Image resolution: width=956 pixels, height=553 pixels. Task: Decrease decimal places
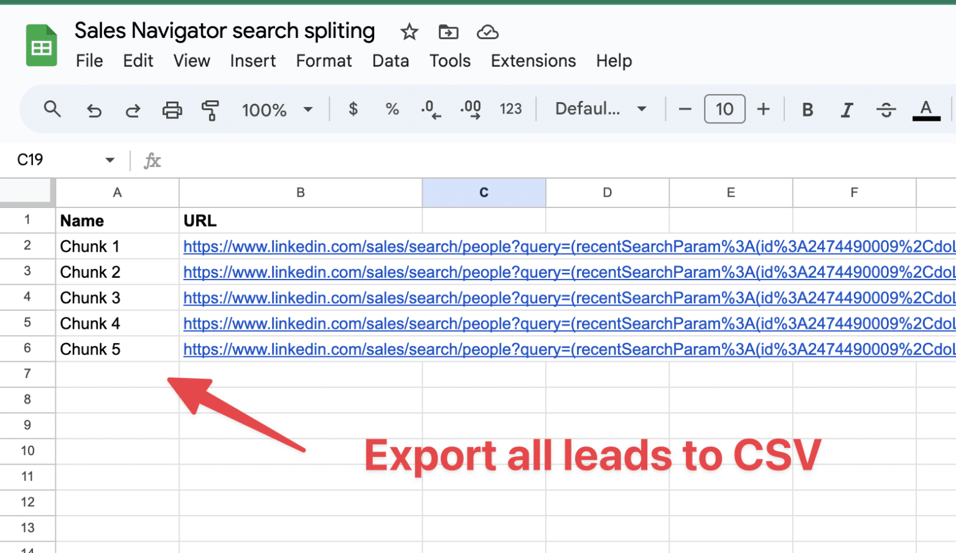pos(431,109)
